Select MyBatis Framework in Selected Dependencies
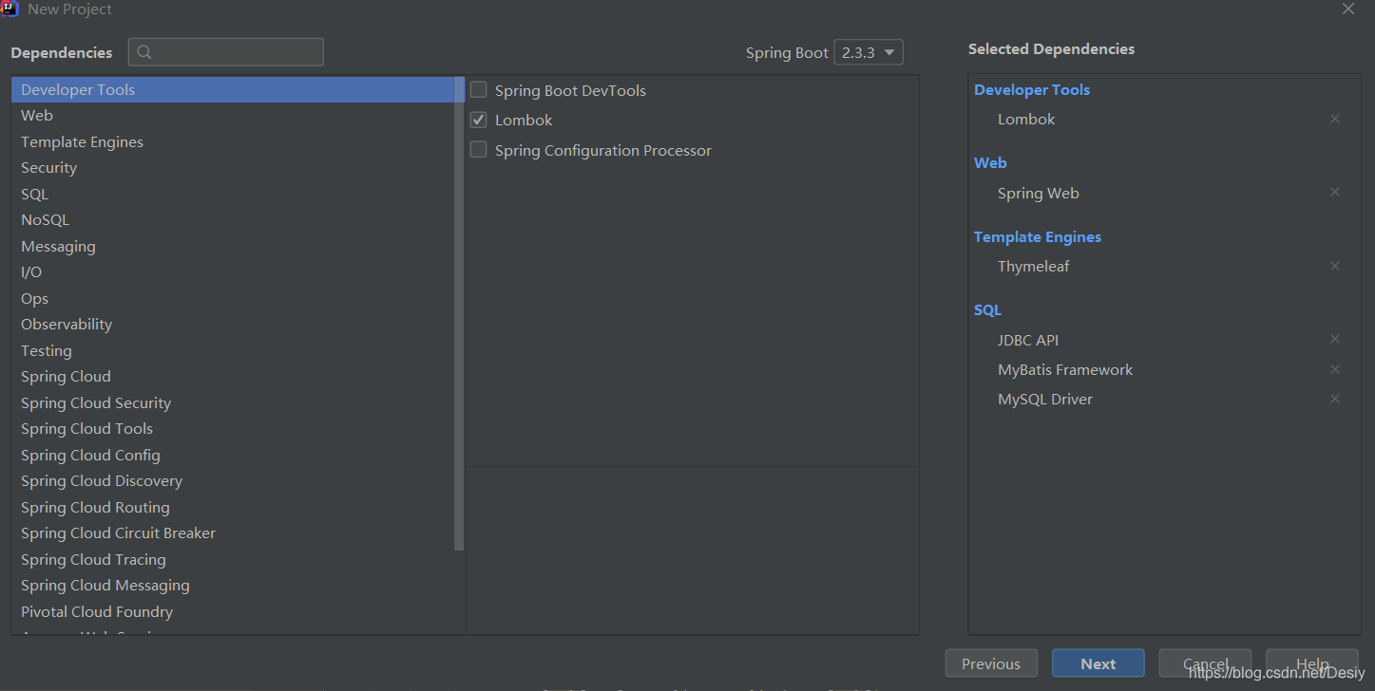The image size is (1375, 691). pos(1065,369)
